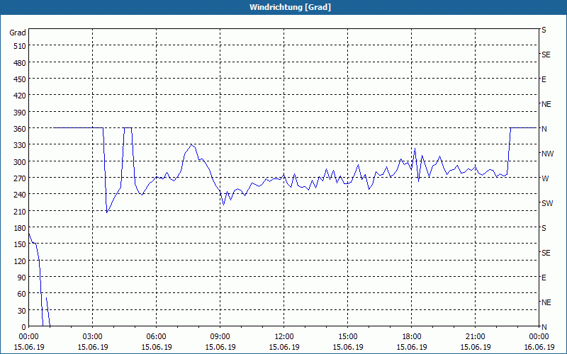Click the 00:00 label above the 16.06.19 date
Image resolution: width=567 pixels, height=354 pixels.
point(539,337)
